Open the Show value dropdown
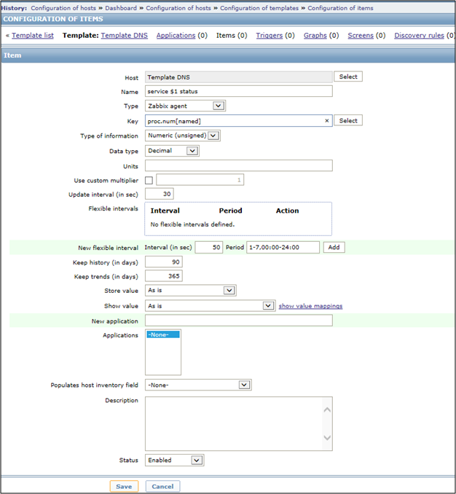This screenshot has width=456, height=494. pos(211,305)
